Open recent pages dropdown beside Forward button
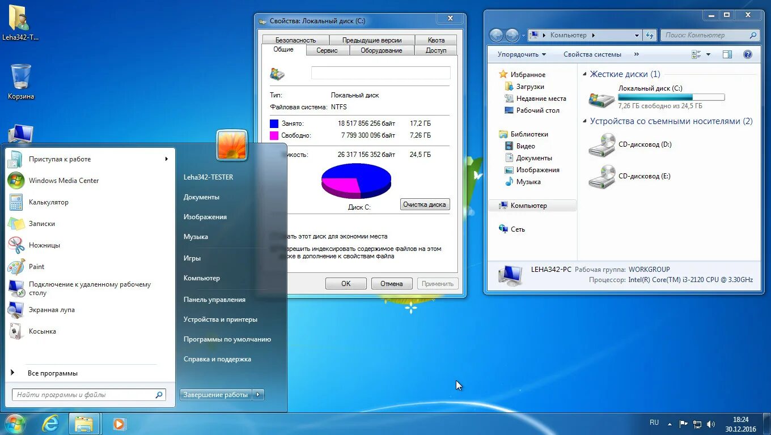The height and width of the screenshot is (435, 771). coord(522,35)
